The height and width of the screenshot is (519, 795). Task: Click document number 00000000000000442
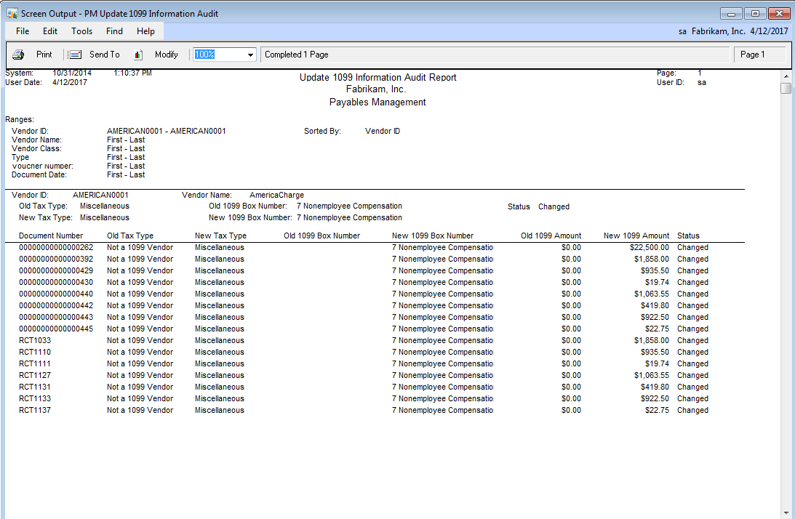[x=56, y=305]
